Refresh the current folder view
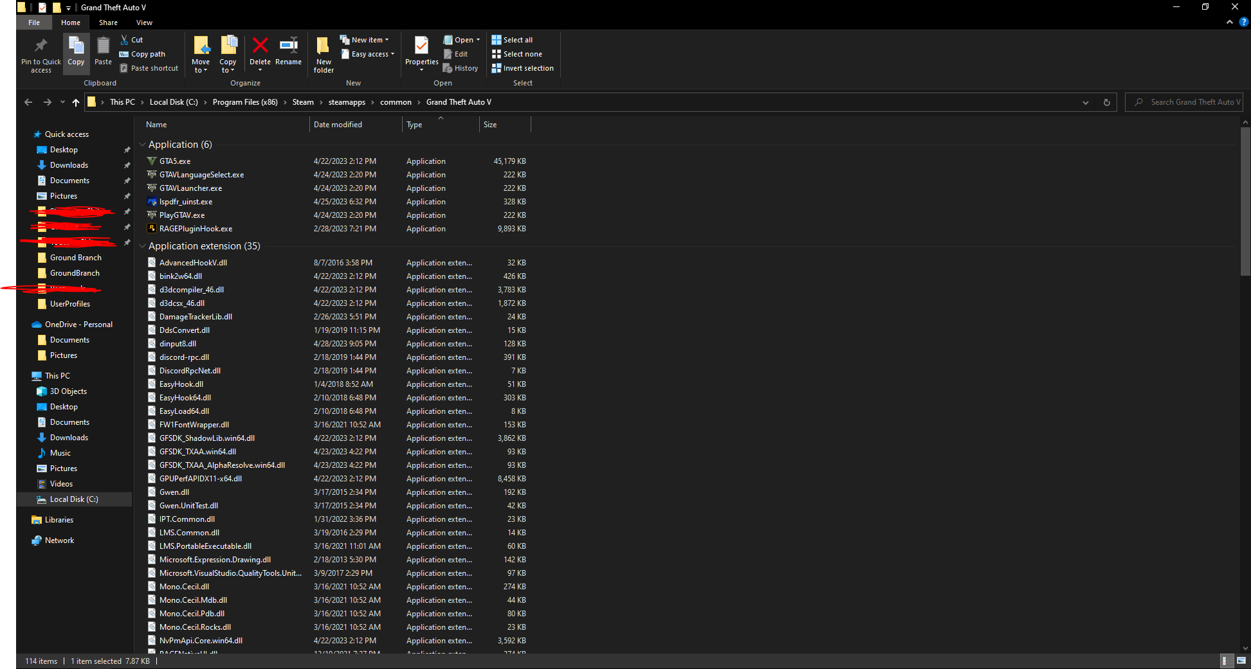The height and width of the screenshot is (669, 1251). [x=1107, y=102]
